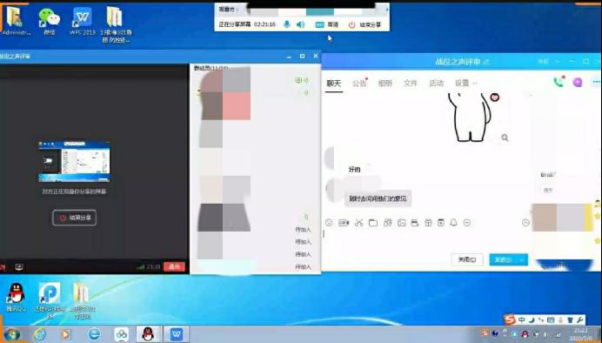
Task: Open the folder file-send icon
Action: pyautogui.click(x=373, y=222)
